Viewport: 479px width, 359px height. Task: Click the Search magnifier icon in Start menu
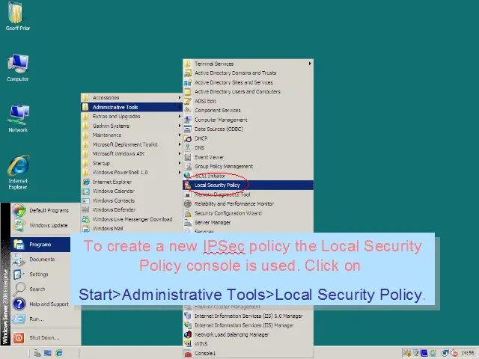pos(19,289)
